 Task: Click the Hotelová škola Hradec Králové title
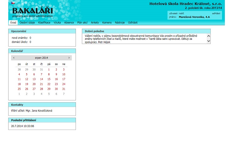[186, 4]
